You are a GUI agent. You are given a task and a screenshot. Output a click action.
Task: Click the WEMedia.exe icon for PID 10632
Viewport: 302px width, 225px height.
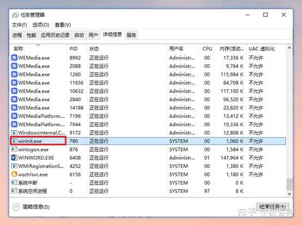coord(14,91)
